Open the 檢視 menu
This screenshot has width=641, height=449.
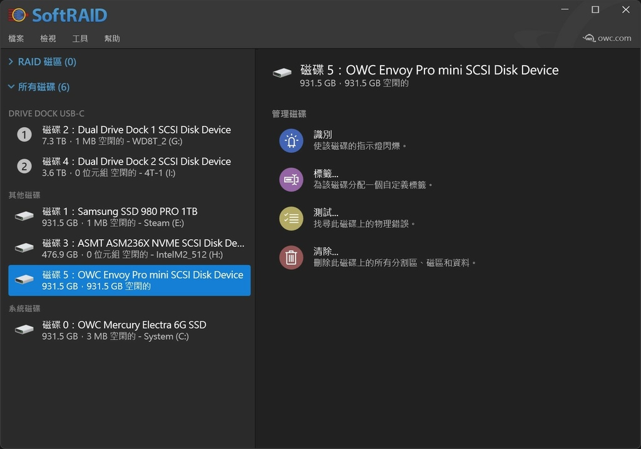(x=48, y=38)
